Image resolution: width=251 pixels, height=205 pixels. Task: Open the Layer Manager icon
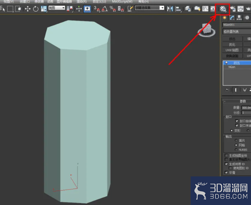coord(188,8)
